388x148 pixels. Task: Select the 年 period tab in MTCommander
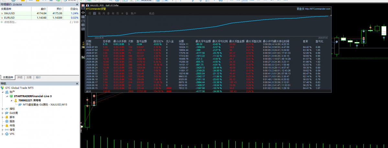coord(113,14)
